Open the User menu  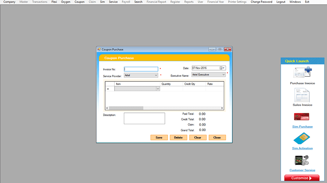(x=200, y=2)
